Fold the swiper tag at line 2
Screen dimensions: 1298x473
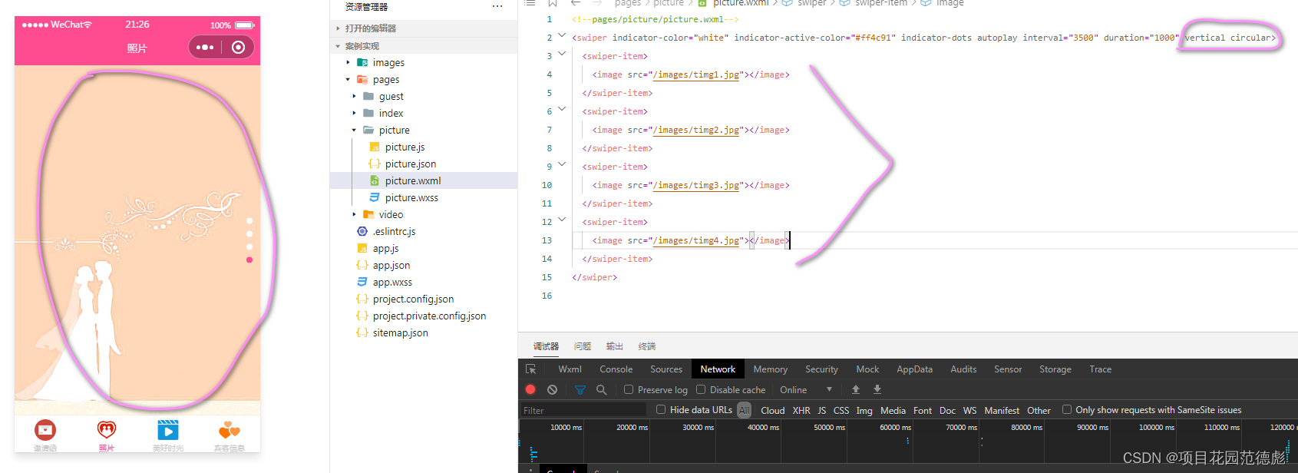562,35
